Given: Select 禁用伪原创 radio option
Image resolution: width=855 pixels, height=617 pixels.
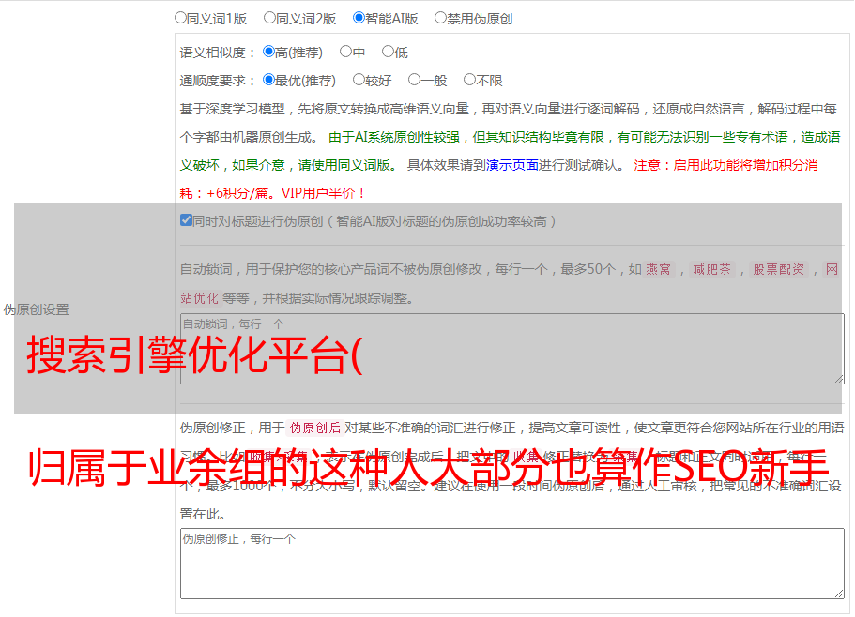Looking at the screenshot, I should pyautogui.click(x=440, y=18).
